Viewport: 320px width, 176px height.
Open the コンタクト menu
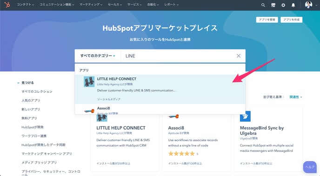(x=25, y=5)
